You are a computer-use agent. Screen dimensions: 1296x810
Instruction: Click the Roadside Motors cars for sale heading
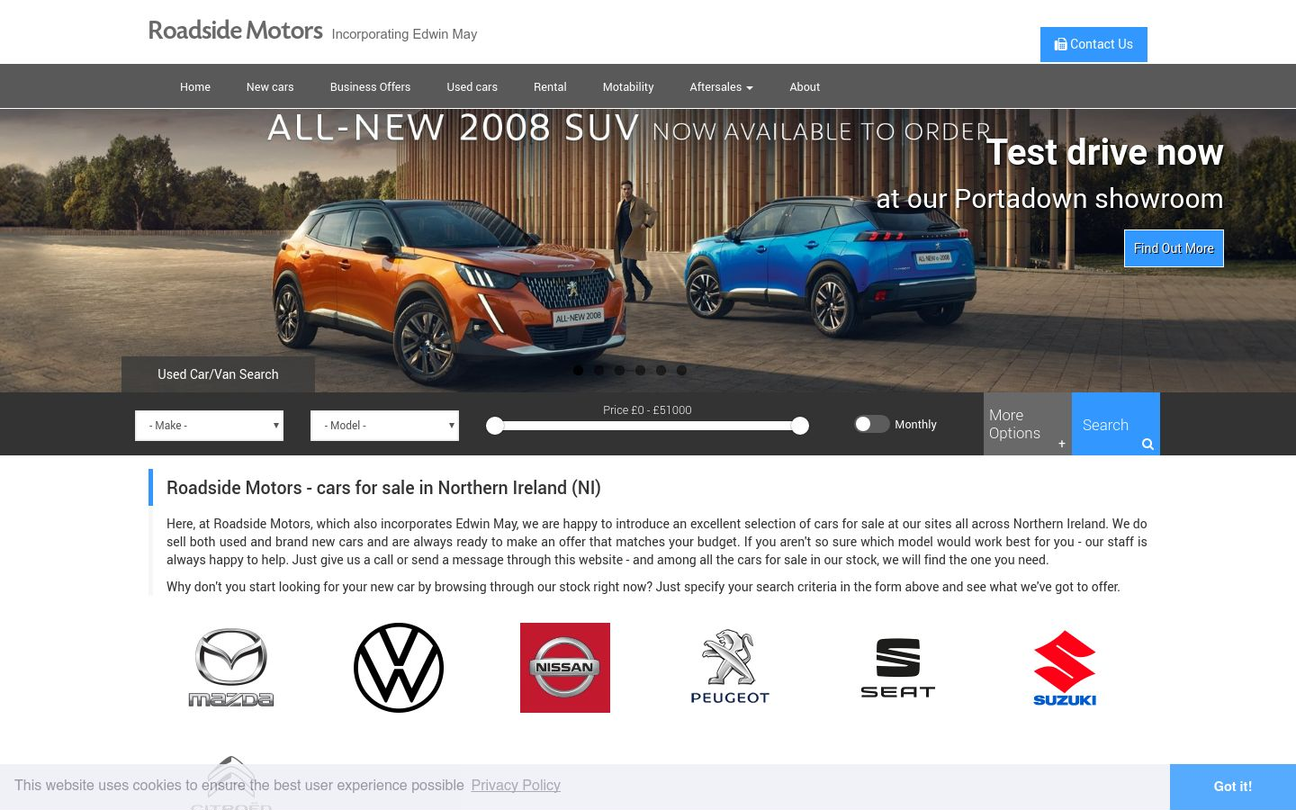pyautogui.click(x=383, y=488)
